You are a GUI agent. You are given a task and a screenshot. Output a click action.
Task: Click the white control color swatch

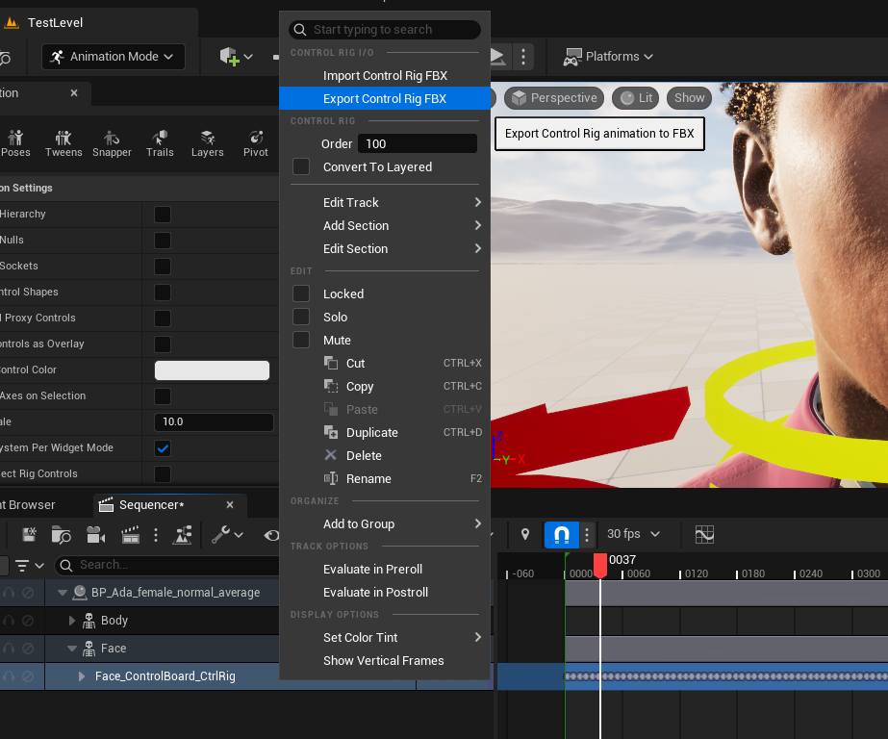[x=212, y=370]
